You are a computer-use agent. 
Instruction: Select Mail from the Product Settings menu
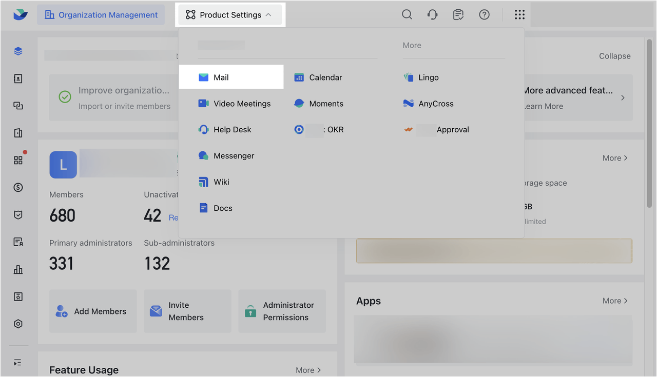tap(221, 77)
